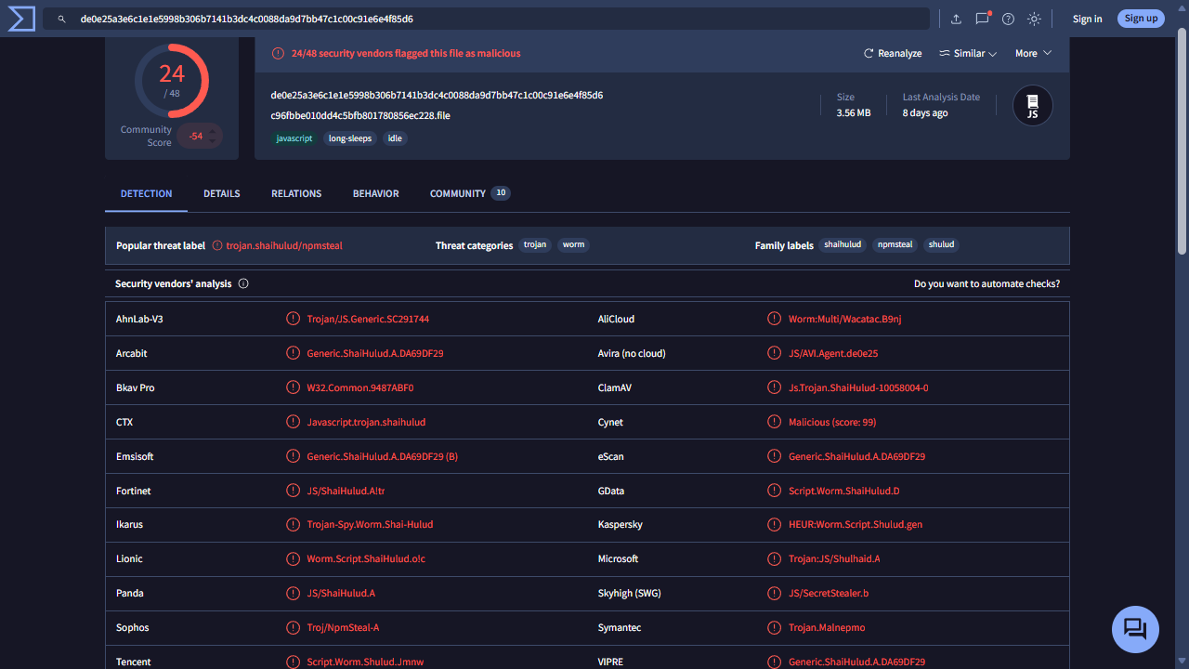The image size is (1189, 669).
Task: Click the alert icon beside trojan.shaihulud/npmsteal
Action: (217, 245)
